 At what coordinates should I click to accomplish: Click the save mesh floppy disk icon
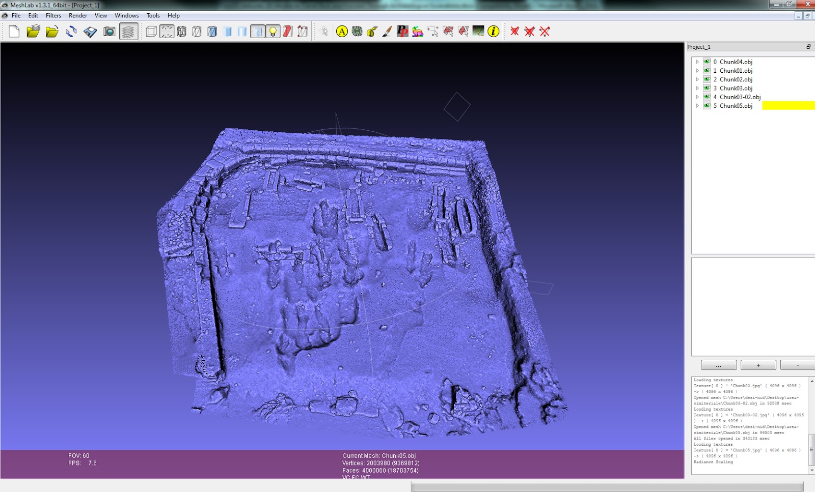point(89,32)
